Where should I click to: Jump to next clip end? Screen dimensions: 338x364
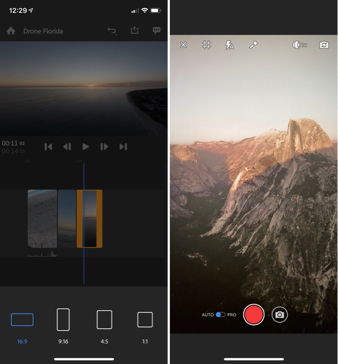point(123,147)
